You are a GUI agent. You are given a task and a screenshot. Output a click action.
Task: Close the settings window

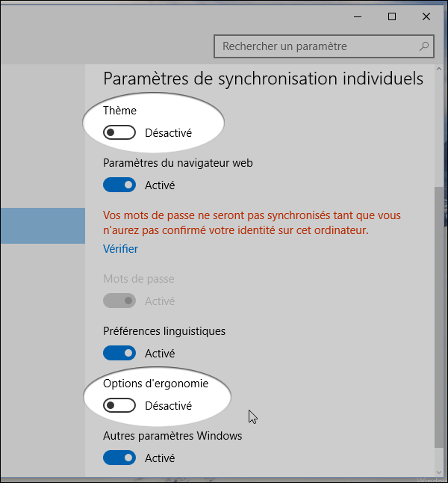(x=426, y=16)
